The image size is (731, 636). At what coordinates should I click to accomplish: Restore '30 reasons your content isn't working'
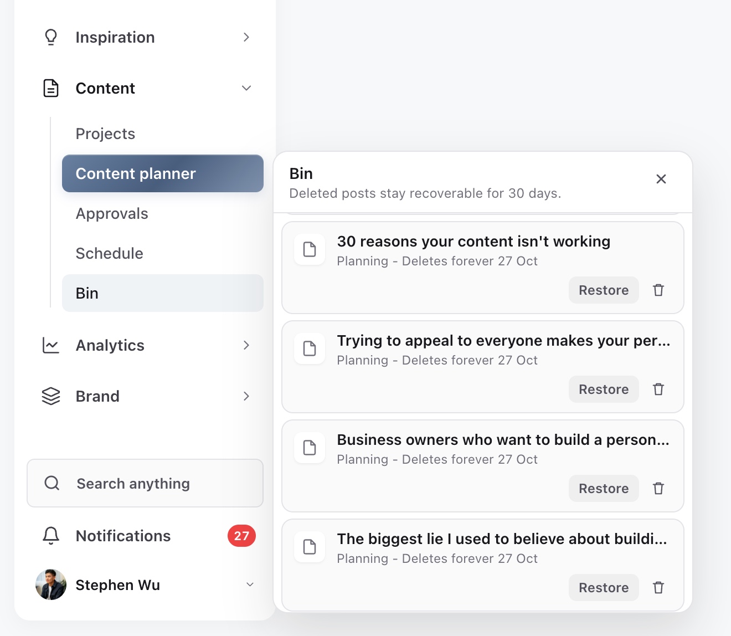point(604,290)
